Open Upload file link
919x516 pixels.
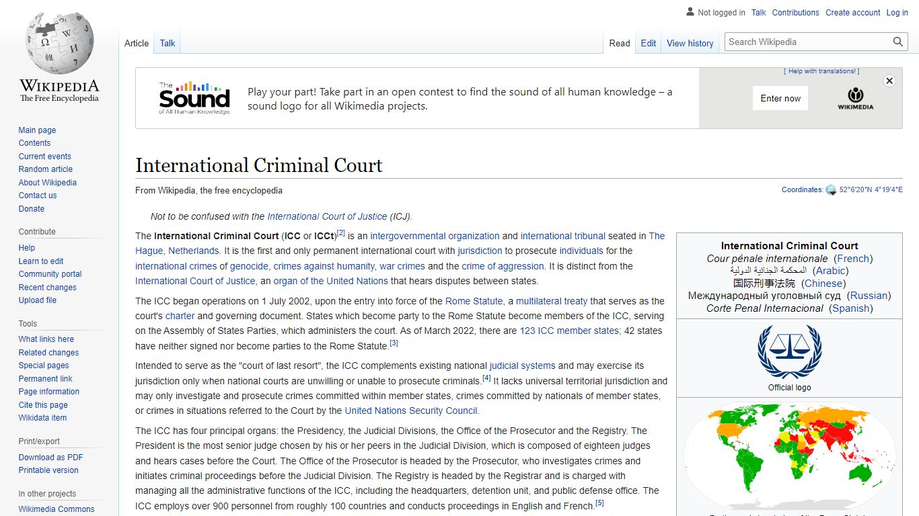tap(37, 300)
